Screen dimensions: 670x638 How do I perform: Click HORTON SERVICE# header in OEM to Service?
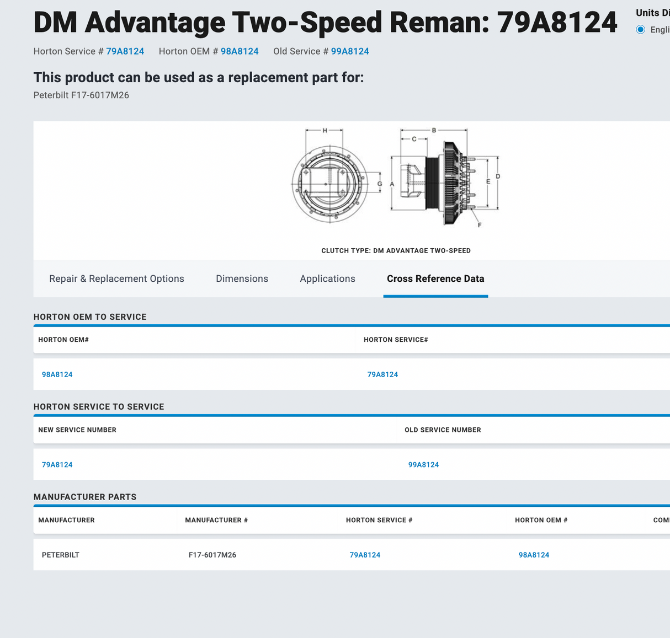[x=396, y=340]
